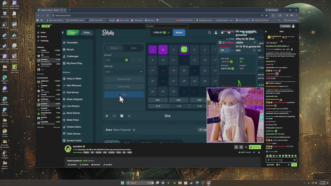The image size is (331, 186).
Task: Toggle theatre mode icon below Keno
Action: (114, 116)
